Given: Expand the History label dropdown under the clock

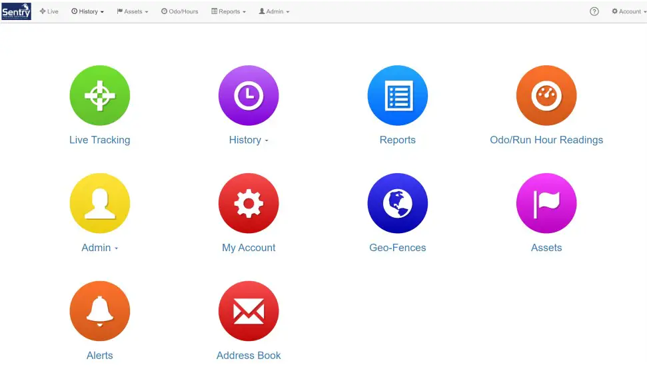Looking at the screenshot, I should pos(249,140).
